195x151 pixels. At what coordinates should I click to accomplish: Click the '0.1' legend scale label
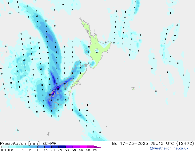3,150
